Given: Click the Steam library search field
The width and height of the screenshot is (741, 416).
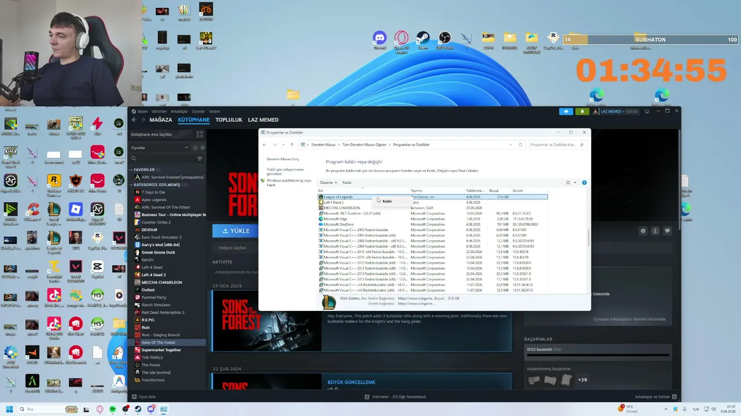Looking at the screenshot, I should pos(162,158).
